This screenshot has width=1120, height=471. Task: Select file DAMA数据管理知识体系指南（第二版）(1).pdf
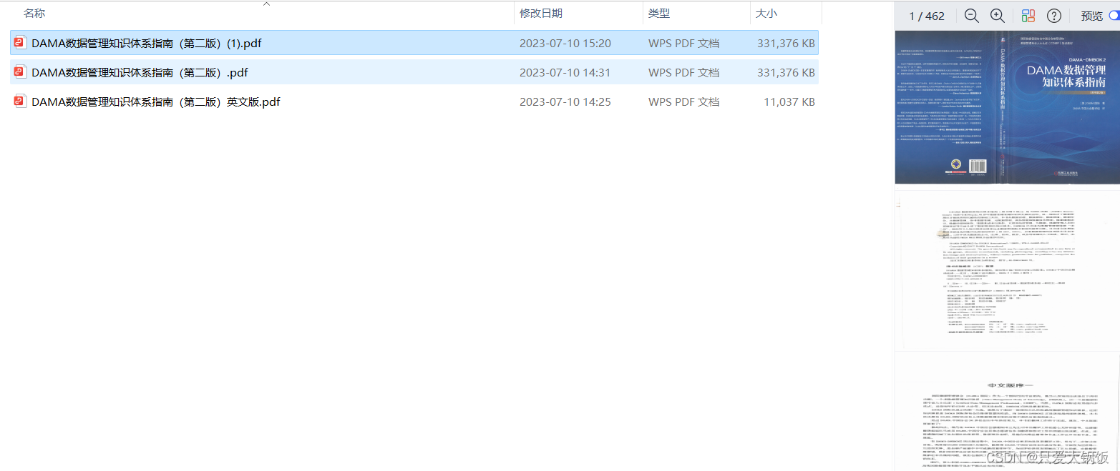point(414,43)
